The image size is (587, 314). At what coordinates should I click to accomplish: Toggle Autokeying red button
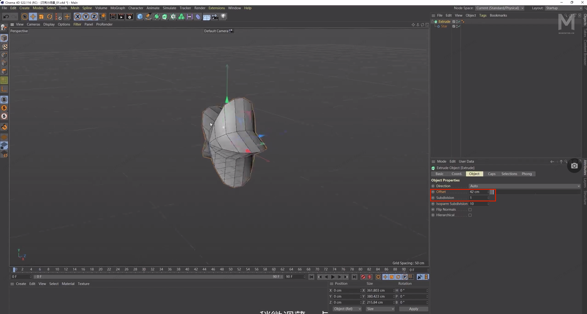370,277
